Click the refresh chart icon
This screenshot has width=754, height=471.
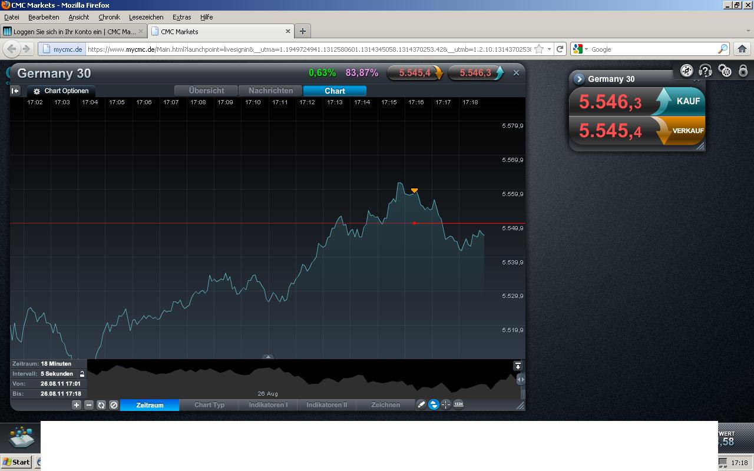click(101, 405)
